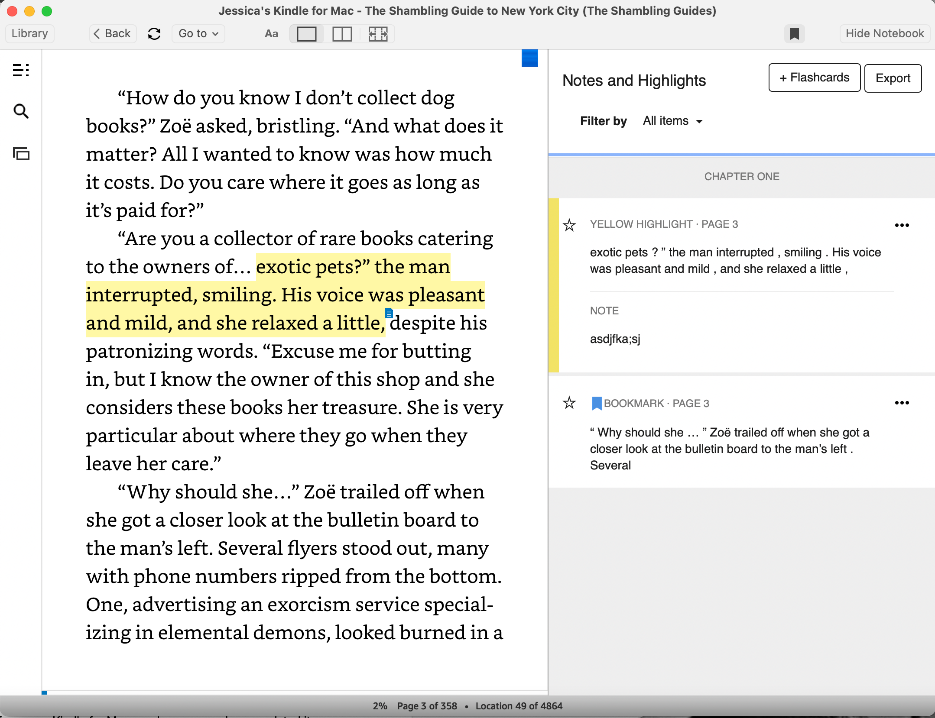Open the Go to navigation dropdown
The width and height of the screenshot is (935, 718).
click(197, 33)
